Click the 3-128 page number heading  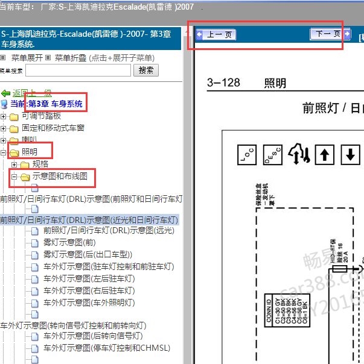(x=223, y=83)
